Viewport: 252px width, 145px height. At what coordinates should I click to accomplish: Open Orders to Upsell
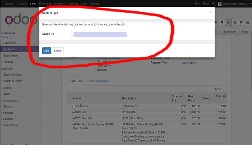point(13,81)
